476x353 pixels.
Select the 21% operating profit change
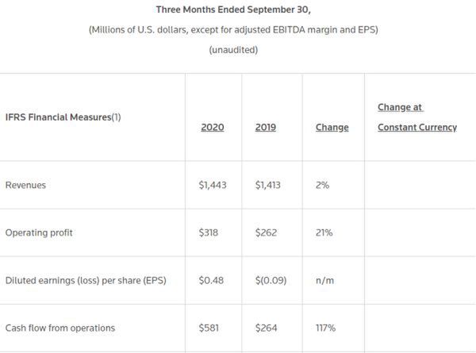coord(324,233)
